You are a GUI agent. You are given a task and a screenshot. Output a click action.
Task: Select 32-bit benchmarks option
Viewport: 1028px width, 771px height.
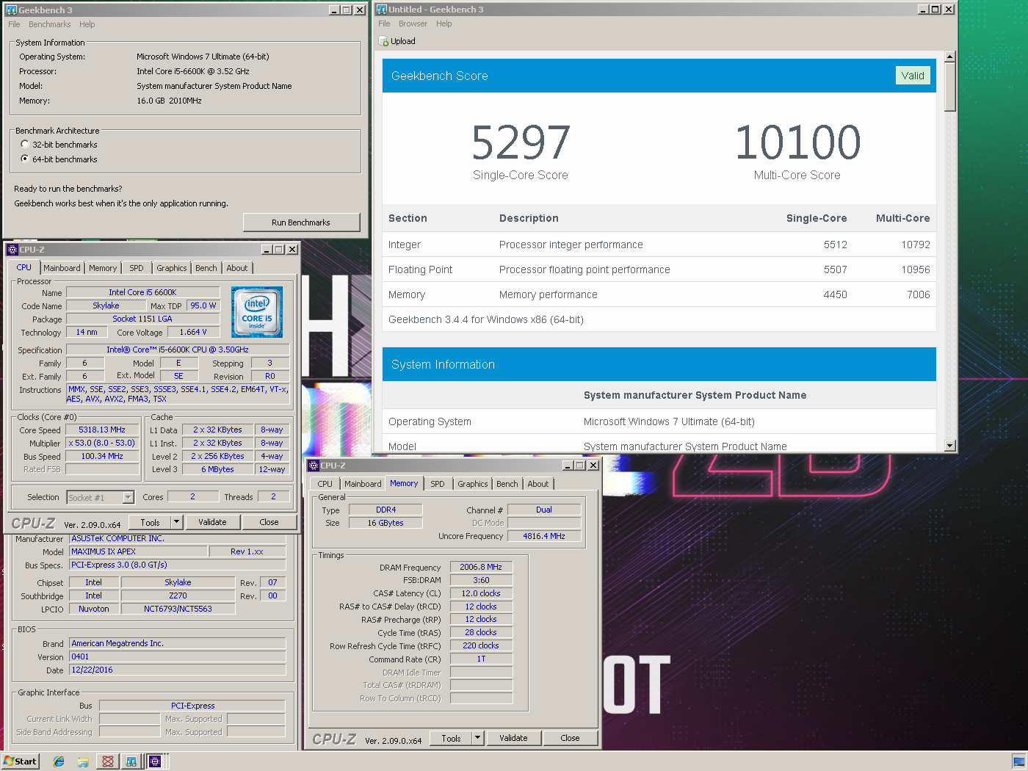(25, 145)
